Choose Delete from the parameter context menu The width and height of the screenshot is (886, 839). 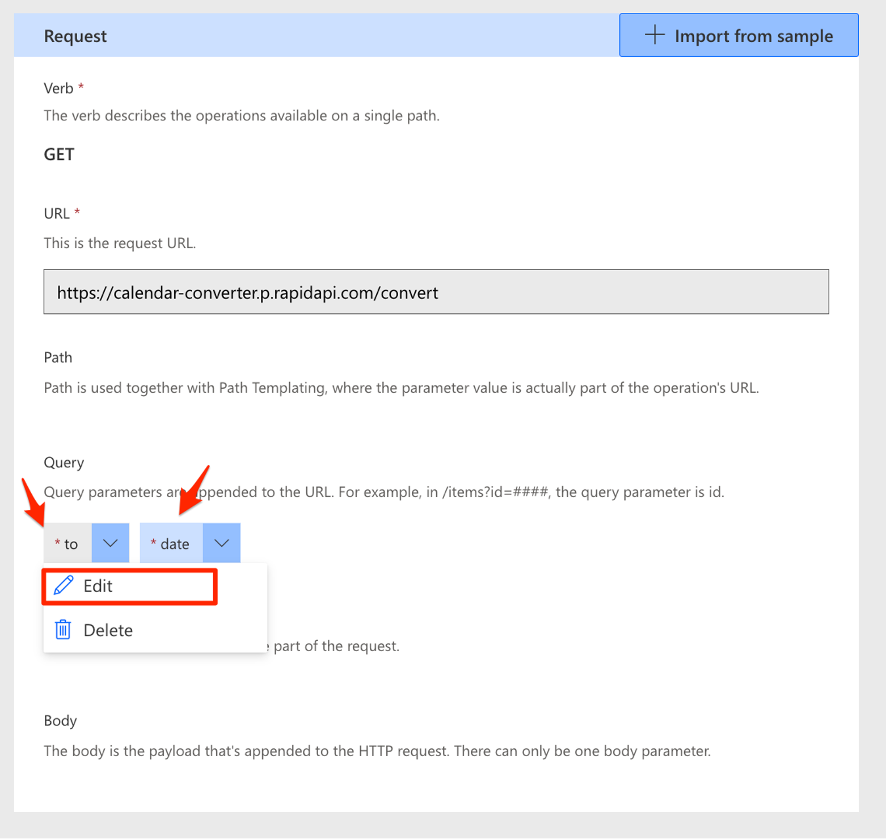(108, 630)
